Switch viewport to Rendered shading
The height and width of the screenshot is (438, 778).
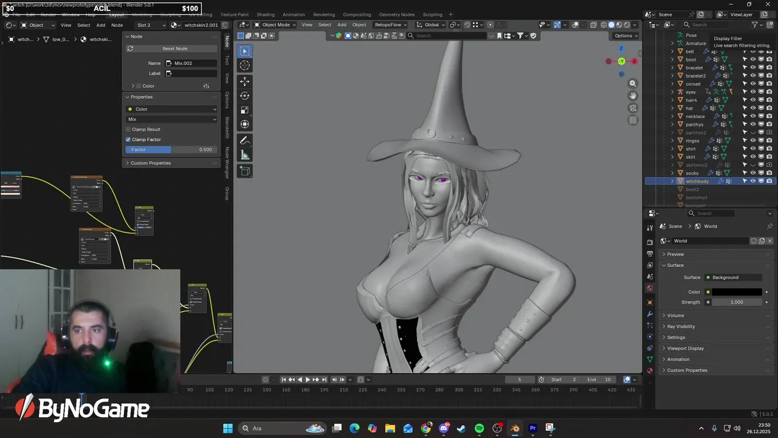(627, 25)
